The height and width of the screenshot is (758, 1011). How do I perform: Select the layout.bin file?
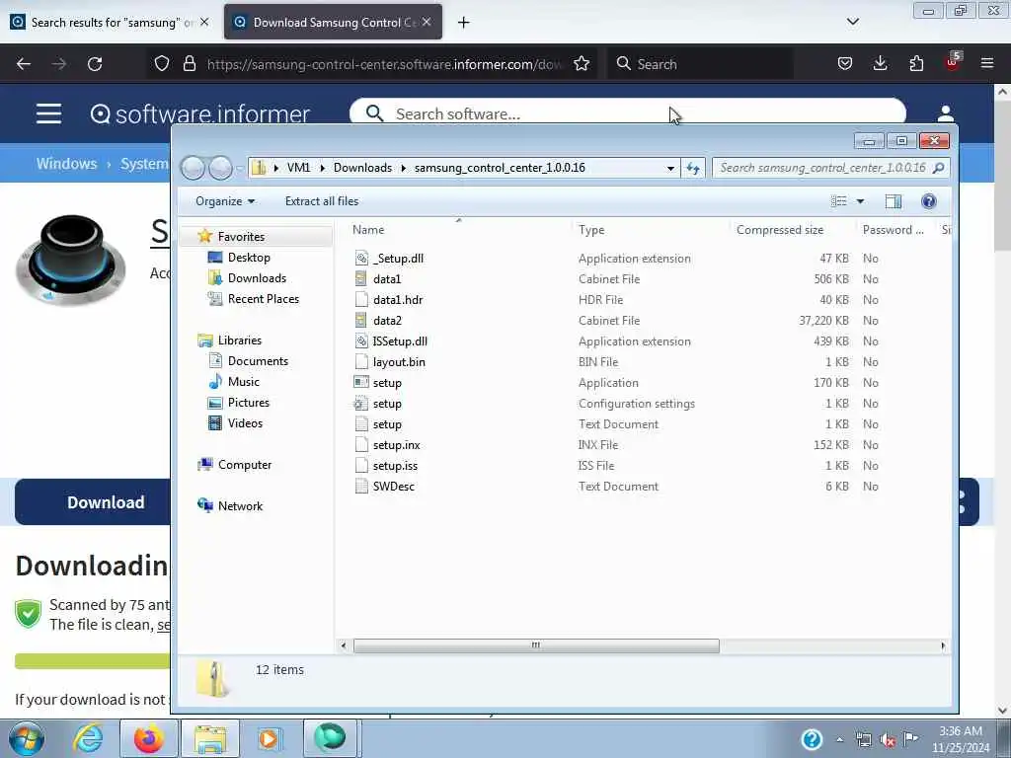point(399,362)
